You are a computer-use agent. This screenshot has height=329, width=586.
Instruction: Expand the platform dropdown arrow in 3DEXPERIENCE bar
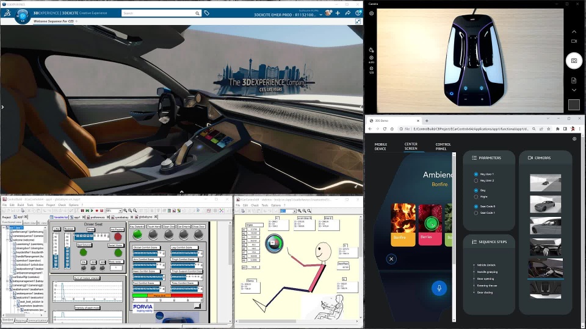click(x=320, y=15)
